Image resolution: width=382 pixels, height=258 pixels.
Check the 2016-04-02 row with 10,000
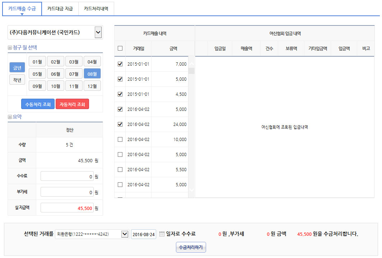tap(120, 140)
